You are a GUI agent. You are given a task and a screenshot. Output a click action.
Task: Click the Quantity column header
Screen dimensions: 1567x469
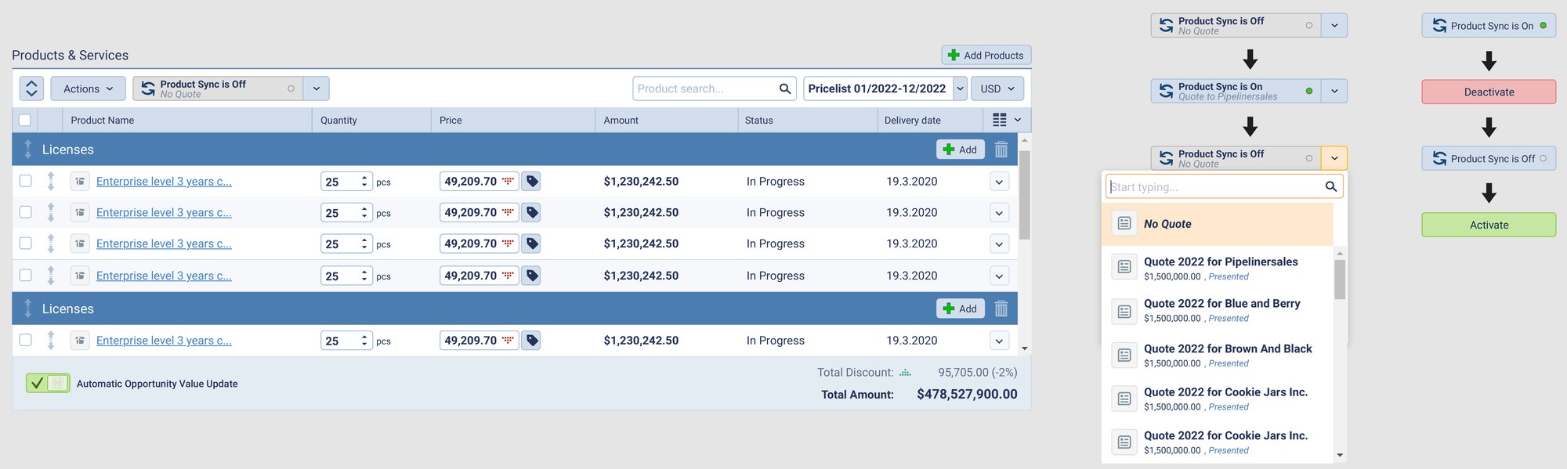pyautogui.click(x=338, y=120)
